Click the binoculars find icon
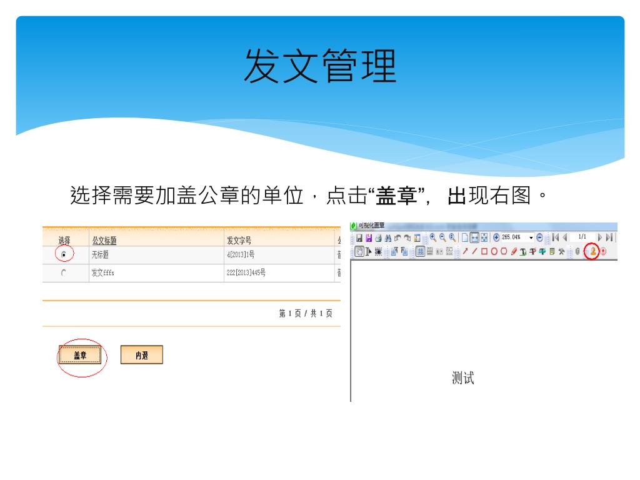This screenshot has width=640, height=480. (387, 238)
